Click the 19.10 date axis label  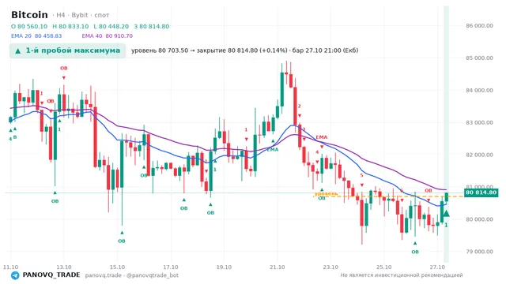tap(224, 267)
